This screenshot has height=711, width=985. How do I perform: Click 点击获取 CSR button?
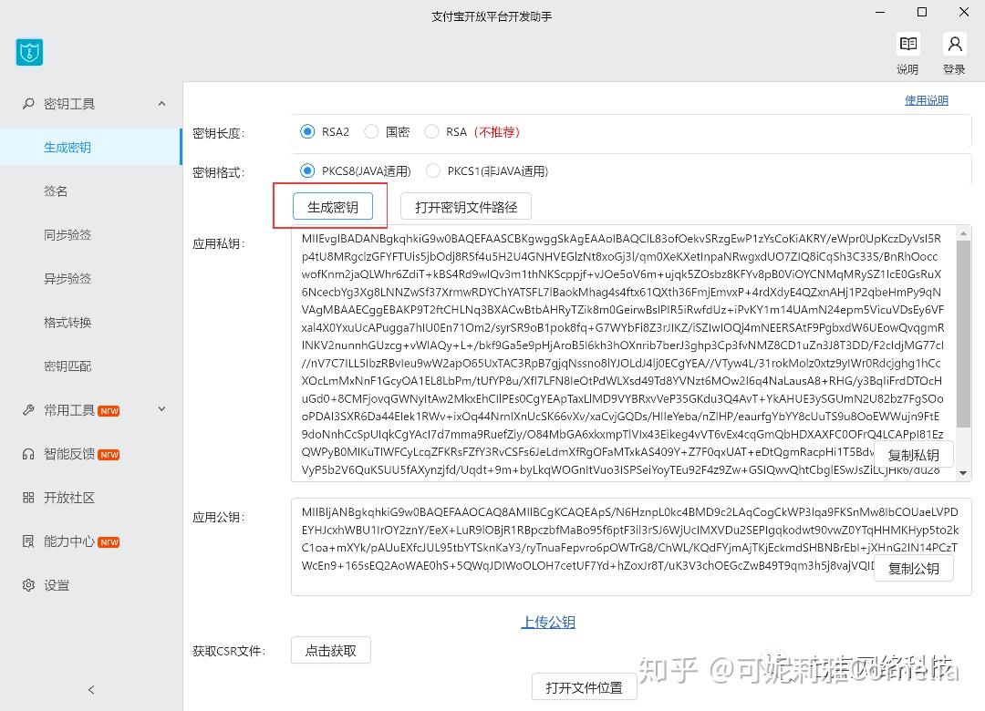[x=330, y=651]
